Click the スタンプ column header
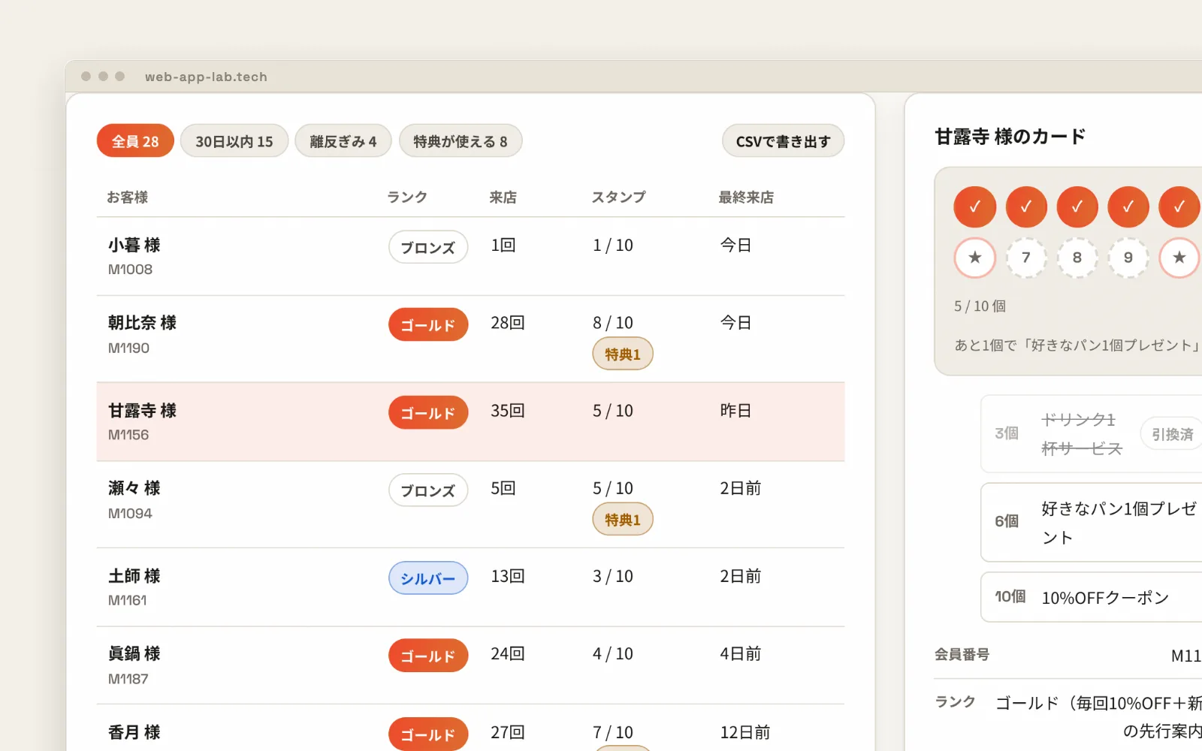The height and width of the screenshot is (751, 1202). [618, 197]
